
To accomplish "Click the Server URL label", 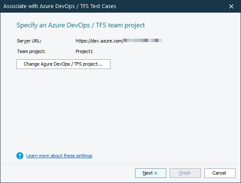I will pyautogui.click(x=29, y=41).
